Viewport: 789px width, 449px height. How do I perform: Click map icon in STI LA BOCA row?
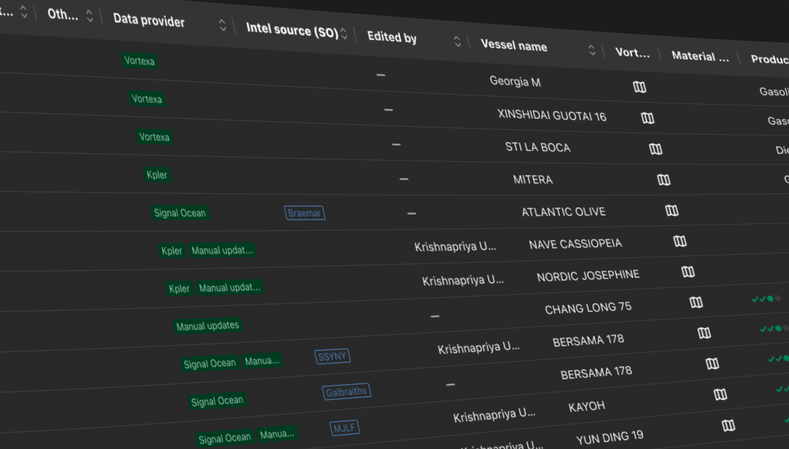point(656,149)
